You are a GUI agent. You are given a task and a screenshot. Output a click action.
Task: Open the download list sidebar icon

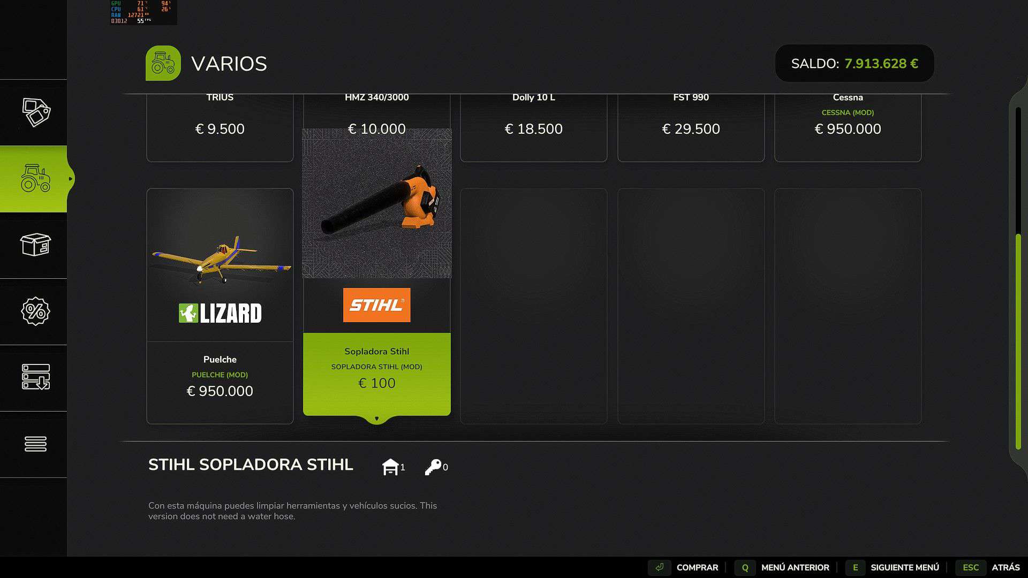tap(36, 378)
